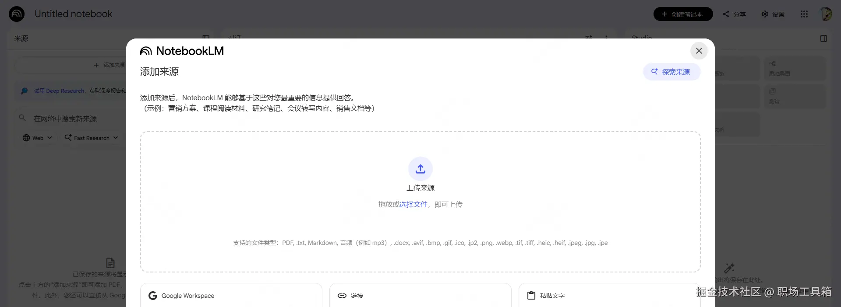
Task: Click the upload arrow icon
Action: point(420,169)
